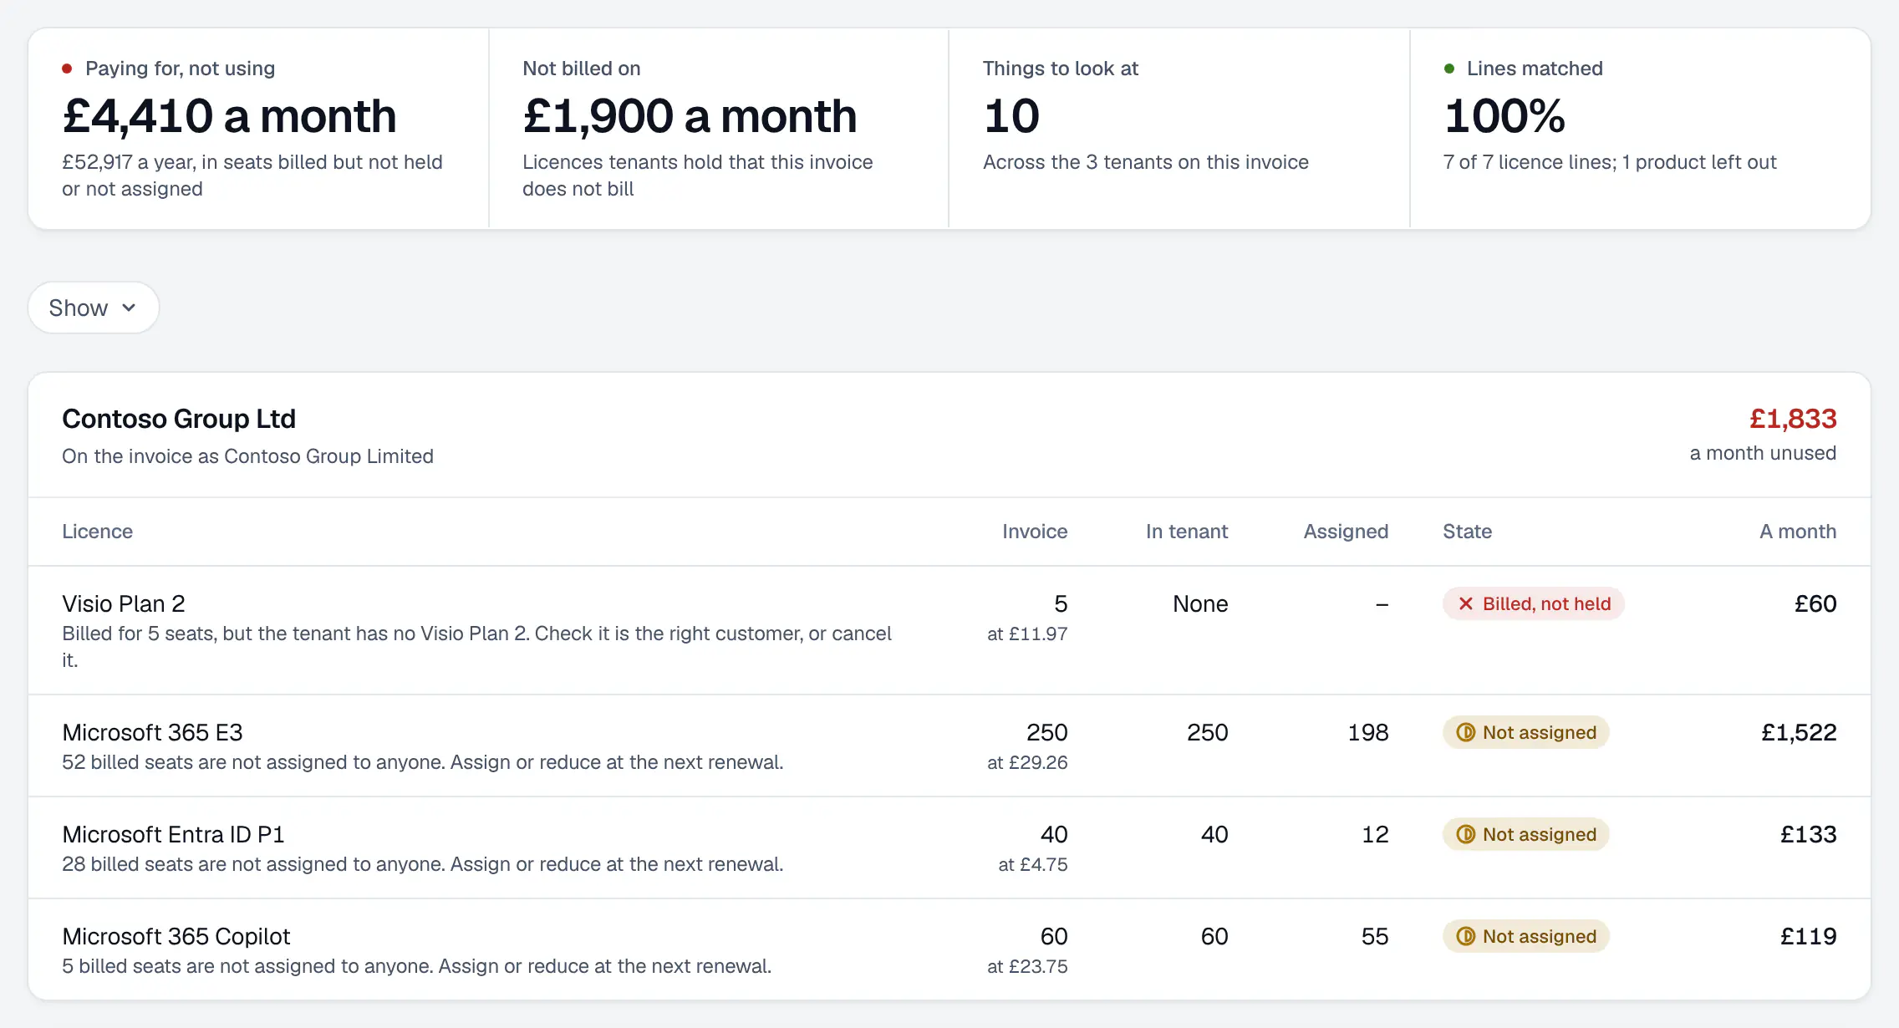Click the green dot beside Lines matched

coord(1449,69)
